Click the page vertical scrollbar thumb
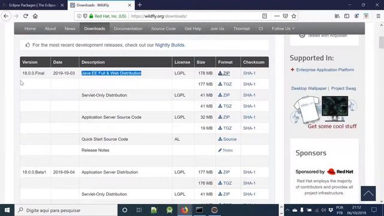The height and width of the screenshot is (216, 384). (382, 43)
